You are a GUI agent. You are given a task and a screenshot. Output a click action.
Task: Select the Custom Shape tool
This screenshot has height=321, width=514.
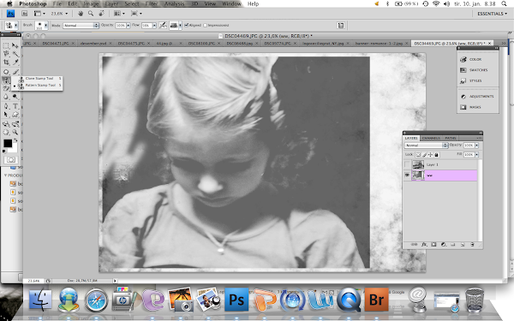coord(15,115)
